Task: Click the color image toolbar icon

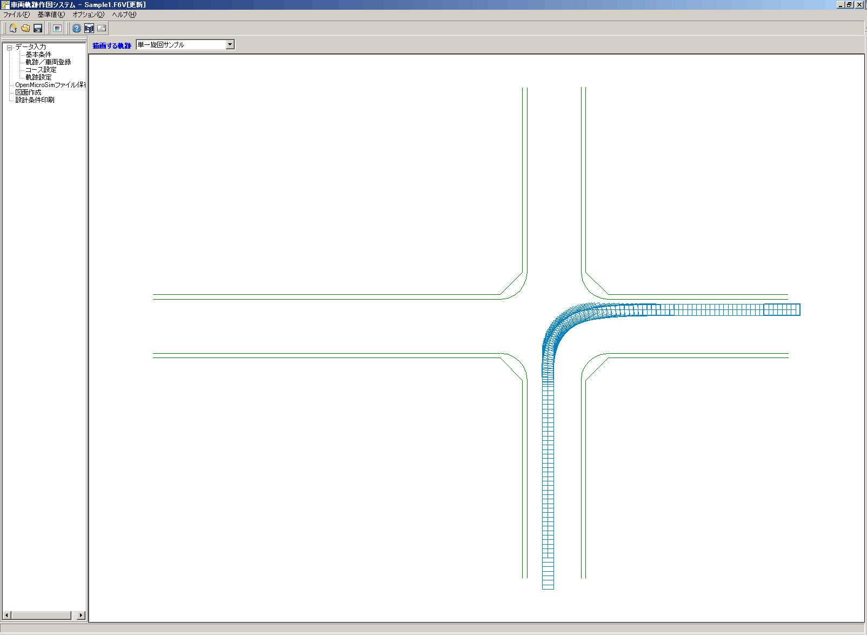Action: point(57,28)
